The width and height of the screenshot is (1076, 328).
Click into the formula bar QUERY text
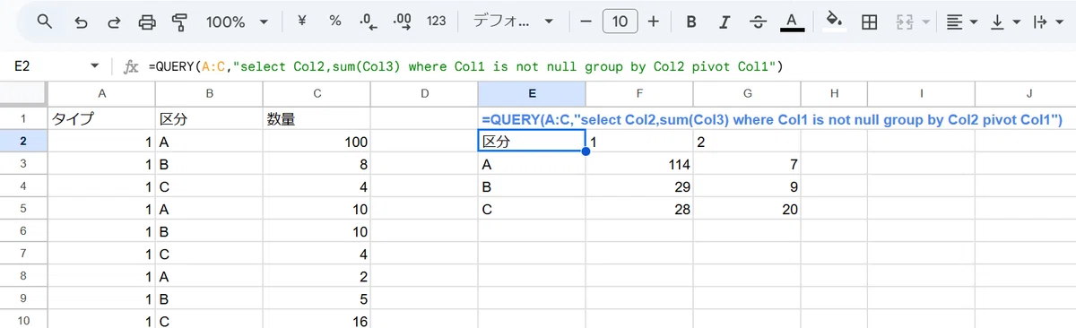pos(465,66)
